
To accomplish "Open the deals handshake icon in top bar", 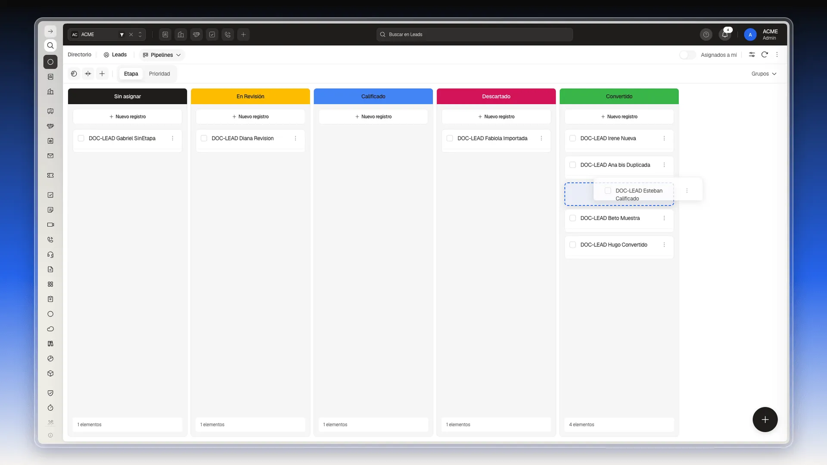I will pyautogui.click(x=196, y=34).
